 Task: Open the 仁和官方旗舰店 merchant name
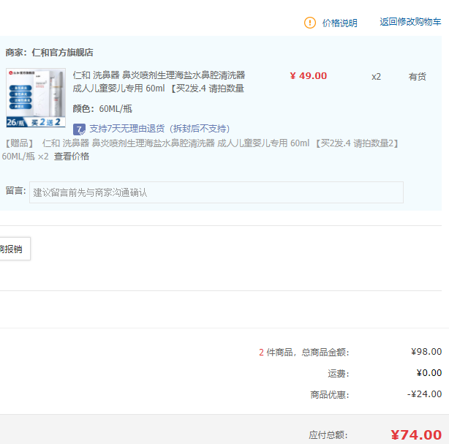pos(62,53)
